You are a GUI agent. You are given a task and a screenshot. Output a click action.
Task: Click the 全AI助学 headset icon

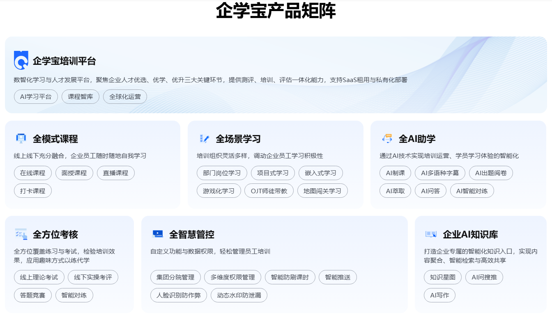coord(387,138)
